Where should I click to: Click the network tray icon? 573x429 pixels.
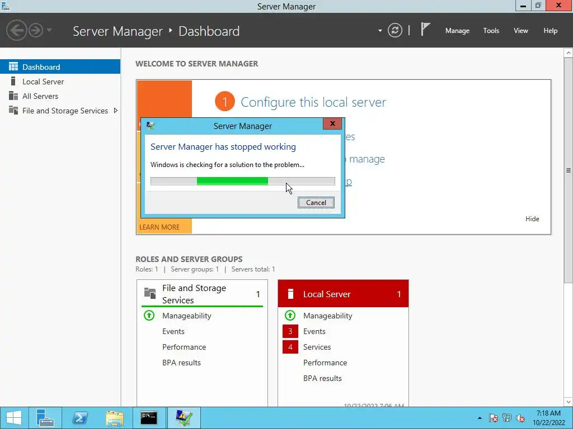point(507,418)
